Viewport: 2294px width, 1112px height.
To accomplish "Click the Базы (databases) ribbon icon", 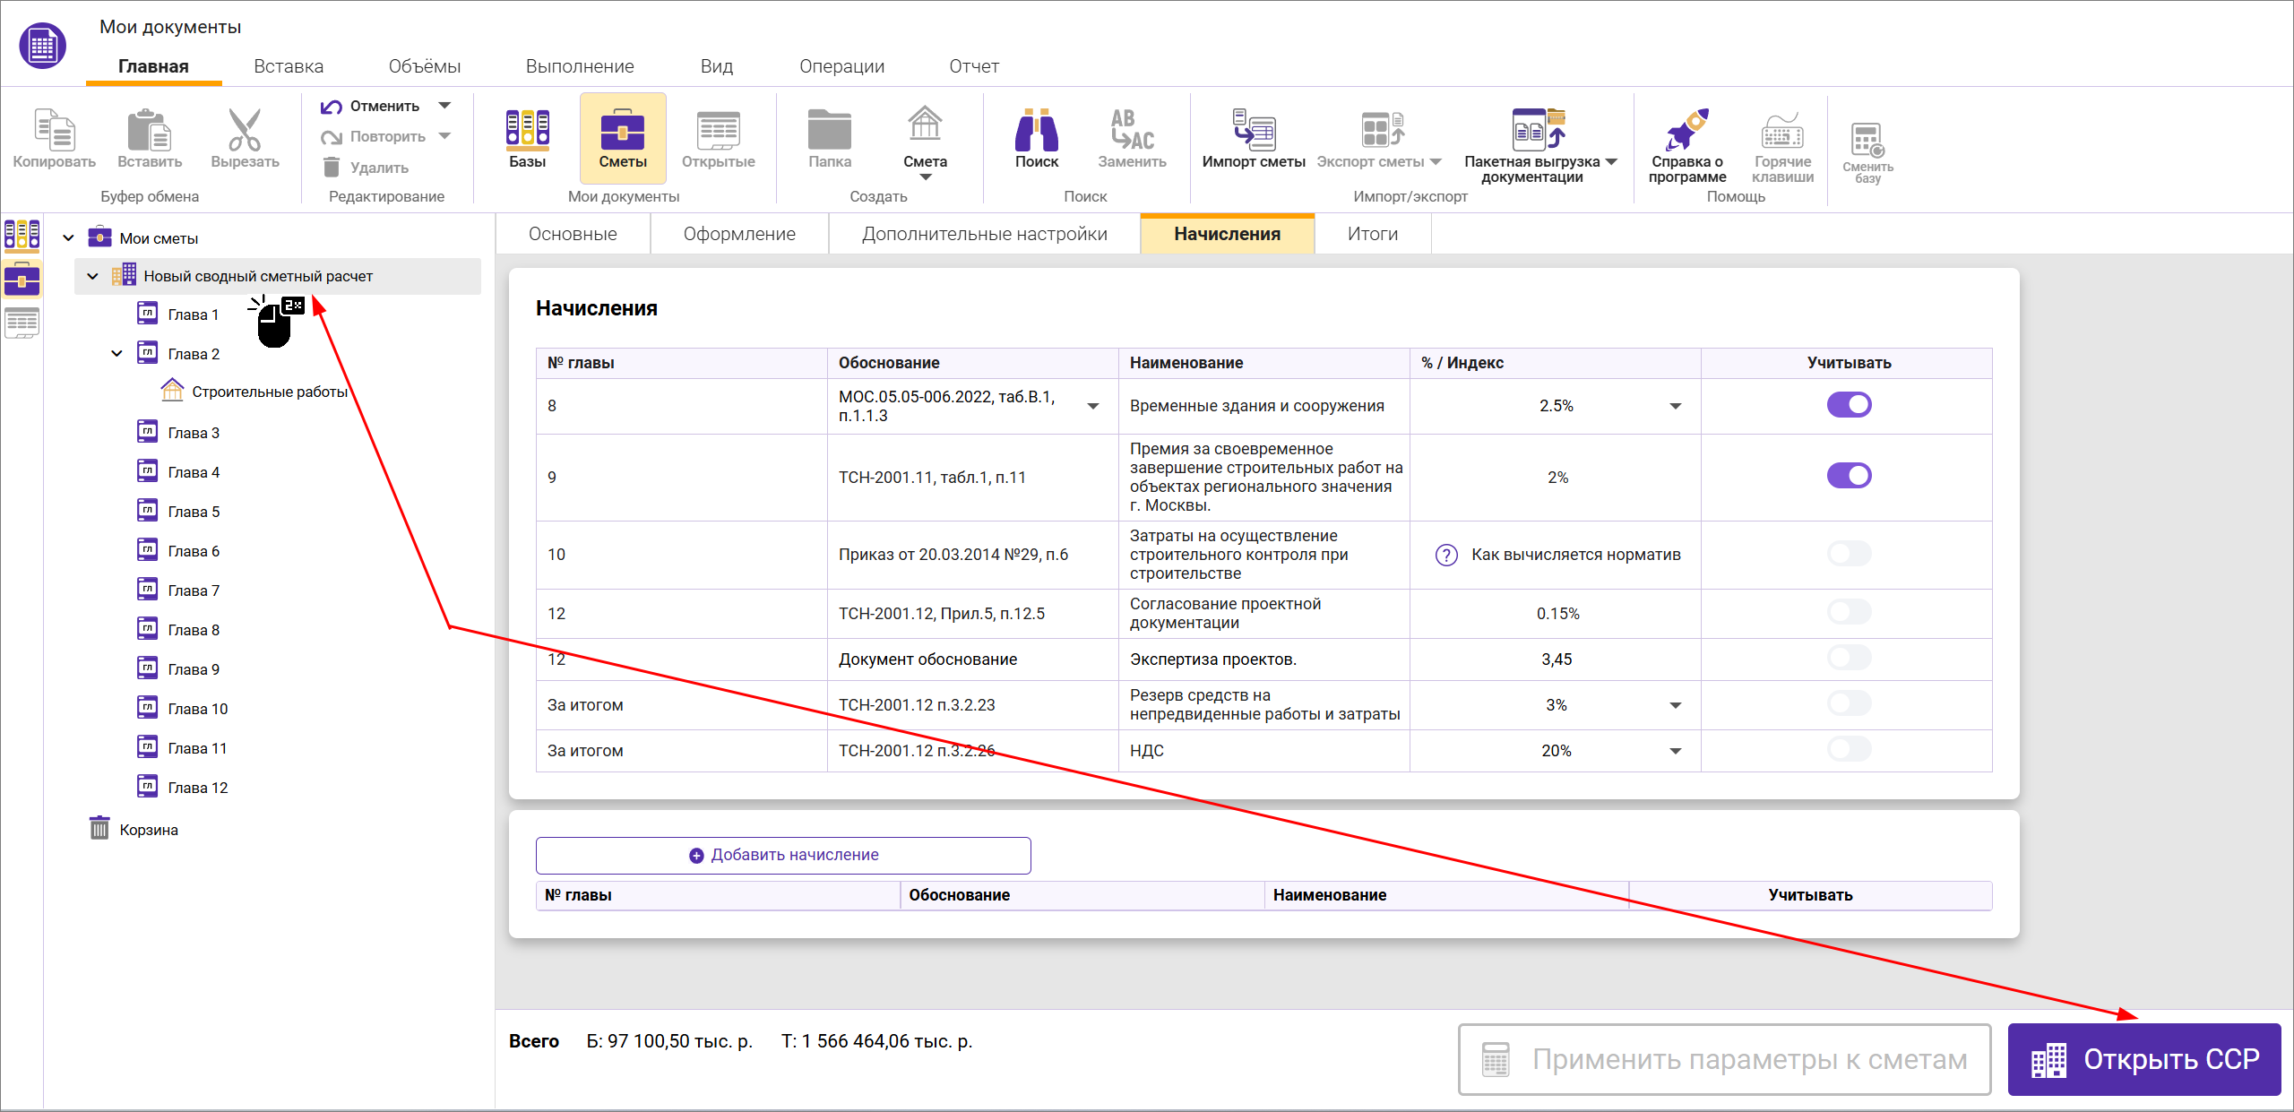I will point(527,130).
